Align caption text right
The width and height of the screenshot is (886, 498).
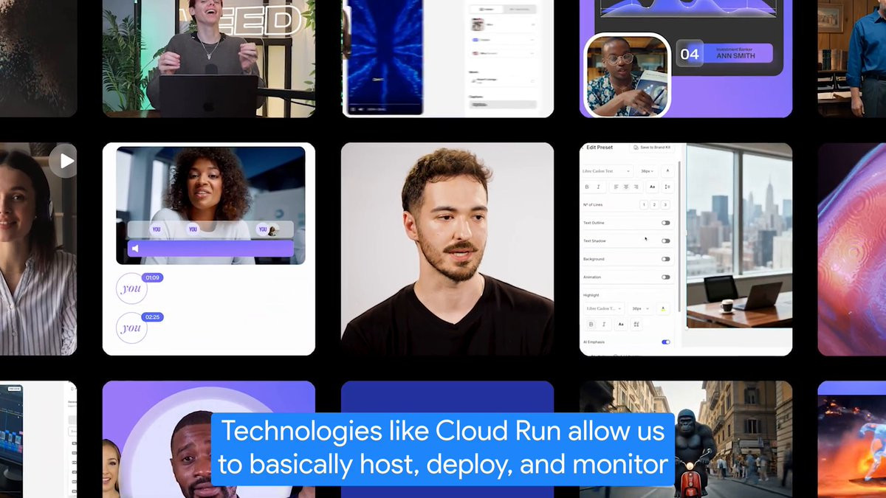point(636,187)
